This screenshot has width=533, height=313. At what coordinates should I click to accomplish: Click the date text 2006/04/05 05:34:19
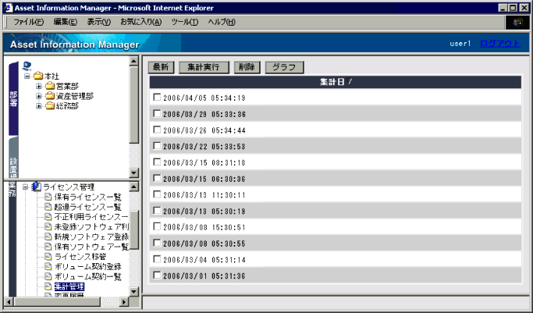click(x=204, y=98)
